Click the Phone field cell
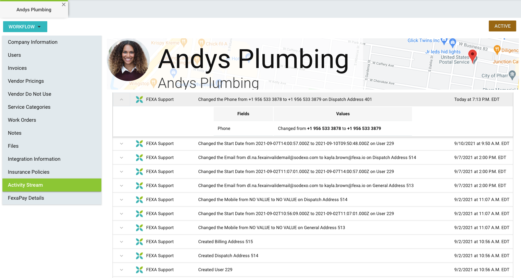521x278 pixels. pyautogui.click(x=243, y=129)
